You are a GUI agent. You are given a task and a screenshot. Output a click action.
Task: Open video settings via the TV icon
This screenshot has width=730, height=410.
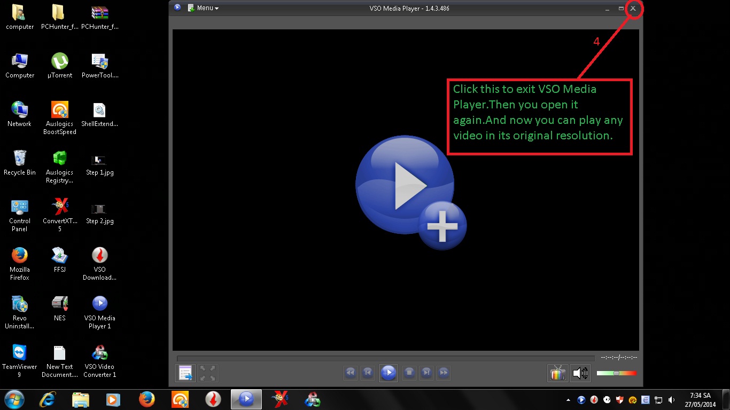(x=558, y=373)
